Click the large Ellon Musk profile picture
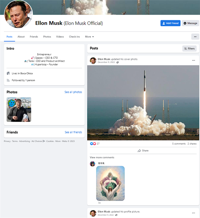The width and height of the screenshot is (200, 218). pos(18,14)
